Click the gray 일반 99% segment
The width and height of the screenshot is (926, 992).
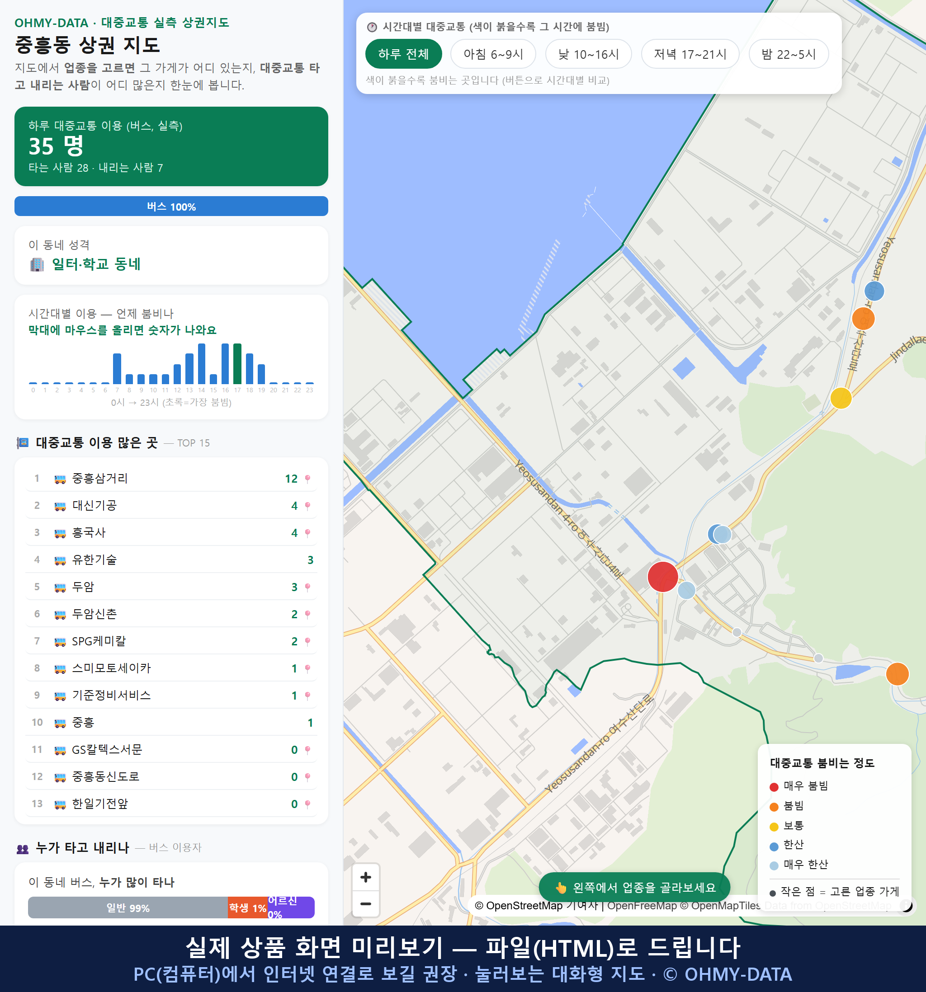click(128, 907)
